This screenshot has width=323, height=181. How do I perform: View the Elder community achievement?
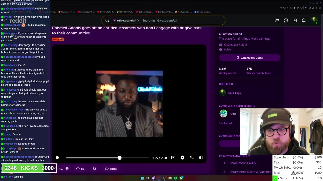[228, 114]
